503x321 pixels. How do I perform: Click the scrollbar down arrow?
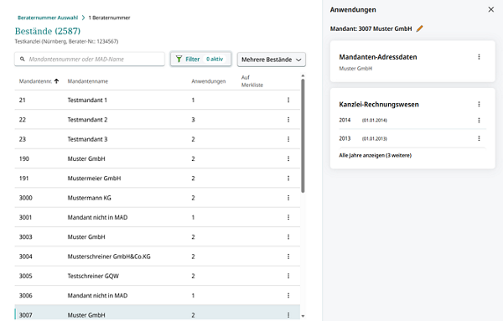[x=303, y=316]
